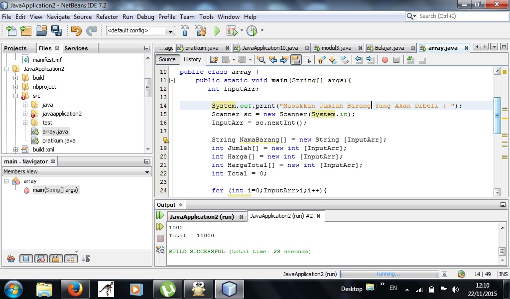Open the Navigate menu
Screen dimensions: 510x299
click(58, 17)
